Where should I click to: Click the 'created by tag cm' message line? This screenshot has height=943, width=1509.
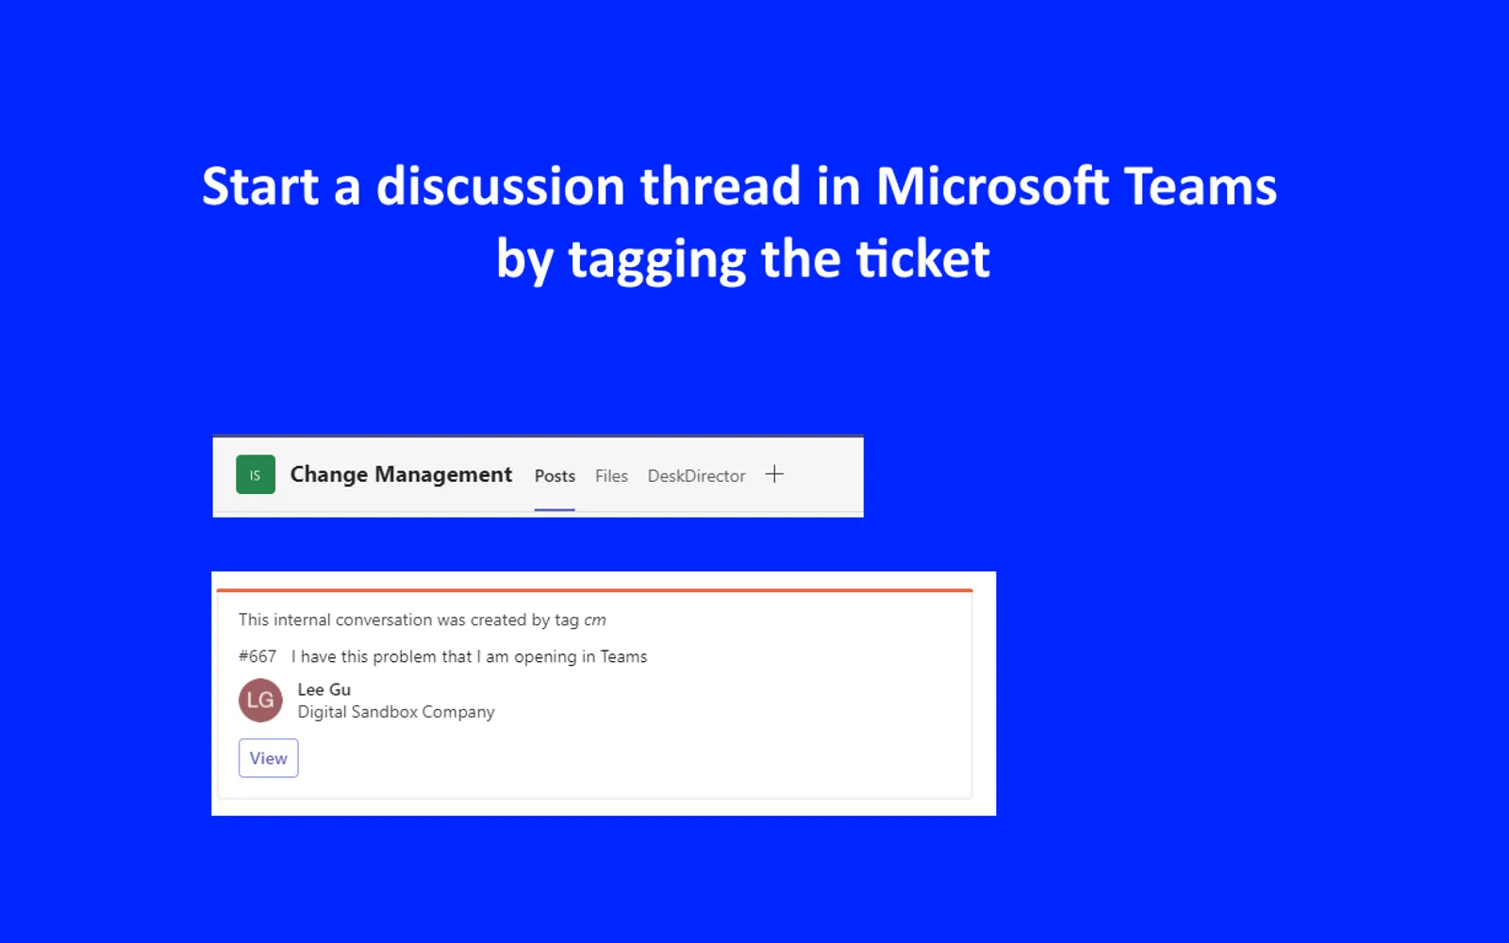(x=423, y=620)
